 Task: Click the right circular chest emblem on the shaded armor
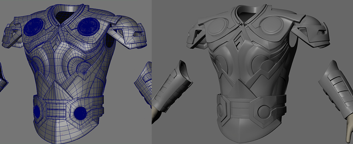[272, 25]
